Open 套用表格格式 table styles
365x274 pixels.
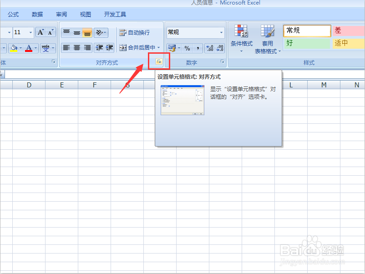(x=268, y=39)
